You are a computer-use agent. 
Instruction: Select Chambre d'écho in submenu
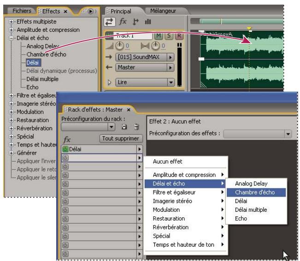coord(256,192)
